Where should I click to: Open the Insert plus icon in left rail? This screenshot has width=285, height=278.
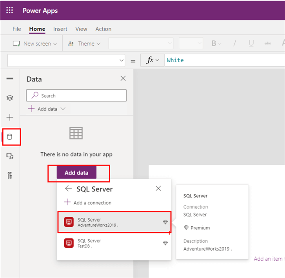(x=10, y=117)
